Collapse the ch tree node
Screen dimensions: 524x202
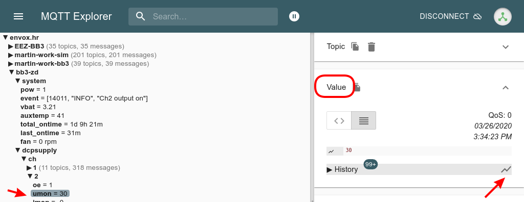(x=24, y=159)
